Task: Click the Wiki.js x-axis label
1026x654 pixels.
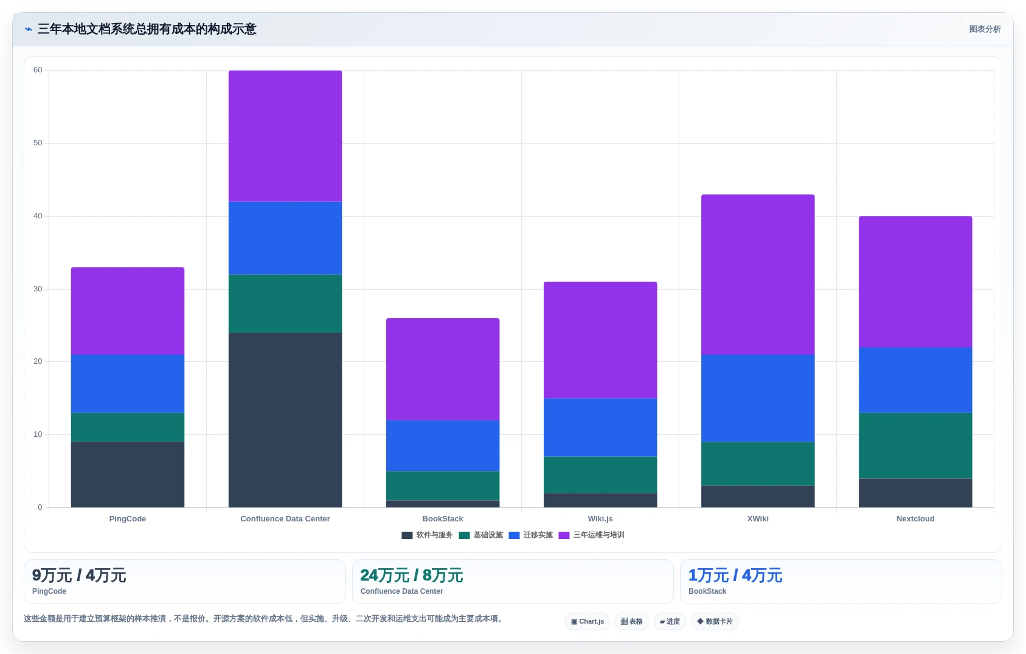Action: coord(600,519)
